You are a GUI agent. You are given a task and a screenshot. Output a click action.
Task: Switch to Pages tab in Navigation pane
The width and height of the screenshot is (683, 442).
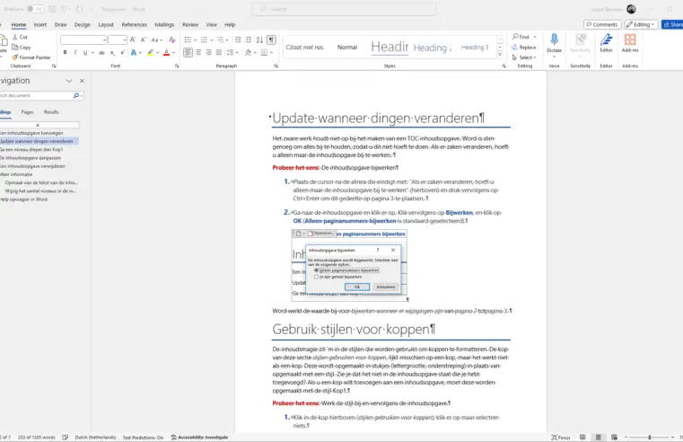click(28, 112)
